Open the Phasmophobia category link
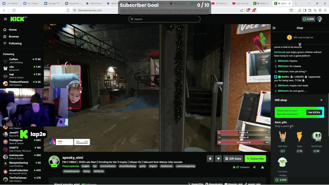 pyautogui.click(x=71, y=166)
